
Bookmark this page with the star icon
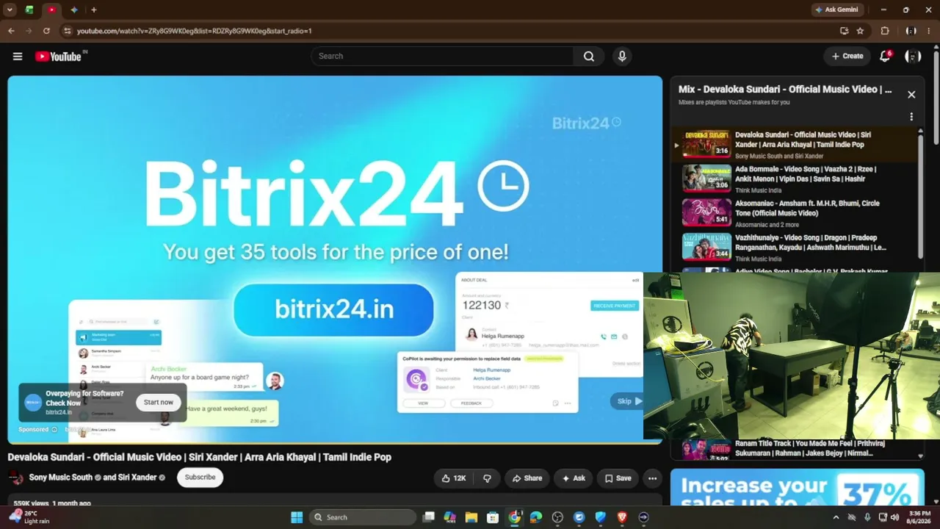pos(860,31)
